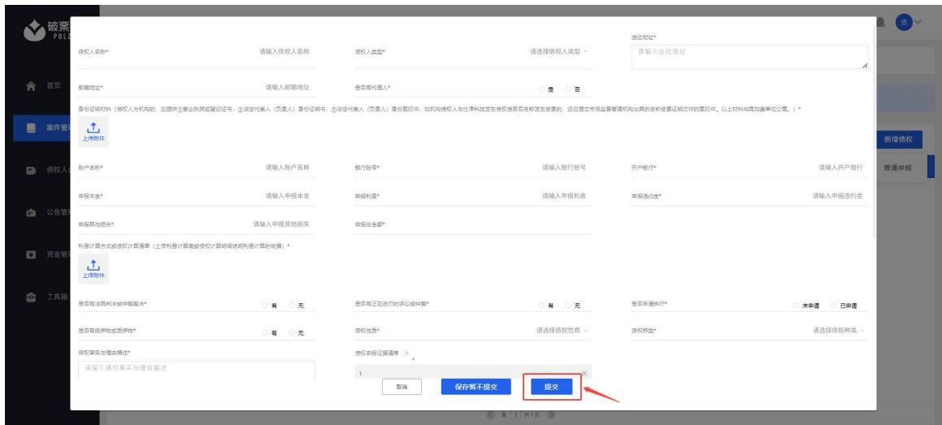Open the 案件管理 book icon in sidebar
The image size is (942, 425).
click(x=31, y=128)
